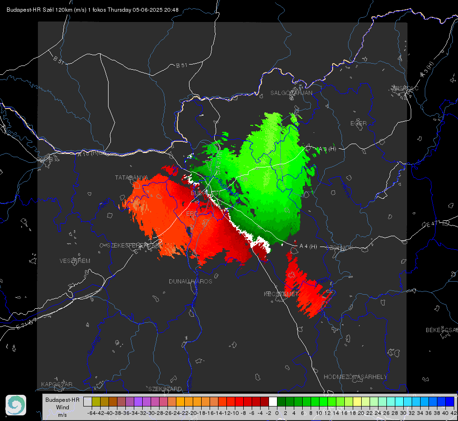Select the amber swatch between -24 and -22

tap(180, 401)
